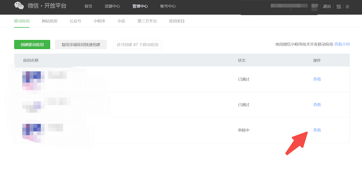Click the green 创建移动应用 button
This screenshot has width=362, height=174.
[32, 44]
